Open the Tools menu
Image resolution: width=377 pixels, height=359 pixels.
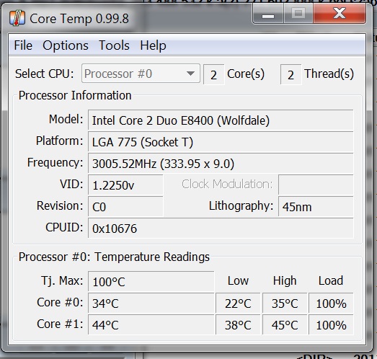click(x=114, y=45)
